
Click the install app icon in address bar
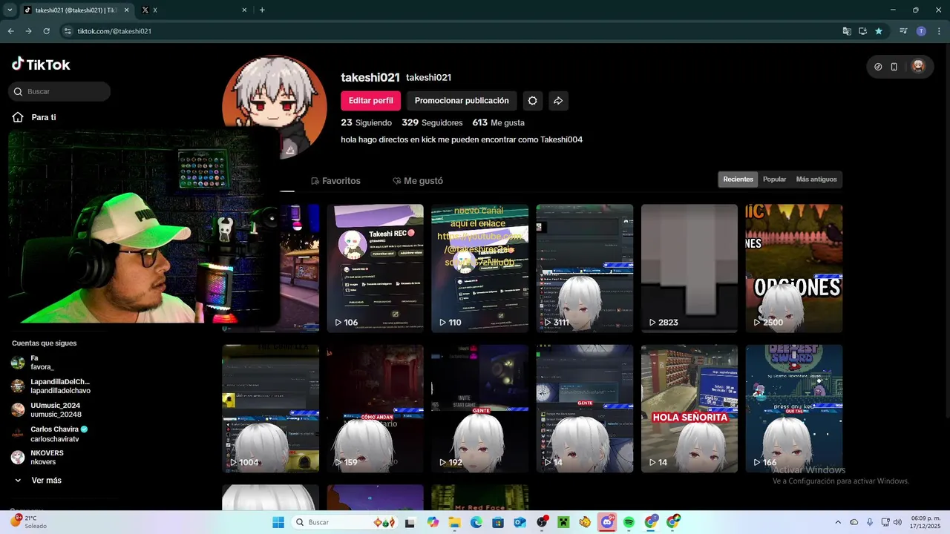point(862,31)
